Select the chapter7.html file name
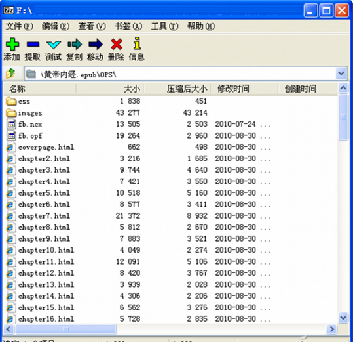Screen dimensions: 353x342 coord(44,216)
